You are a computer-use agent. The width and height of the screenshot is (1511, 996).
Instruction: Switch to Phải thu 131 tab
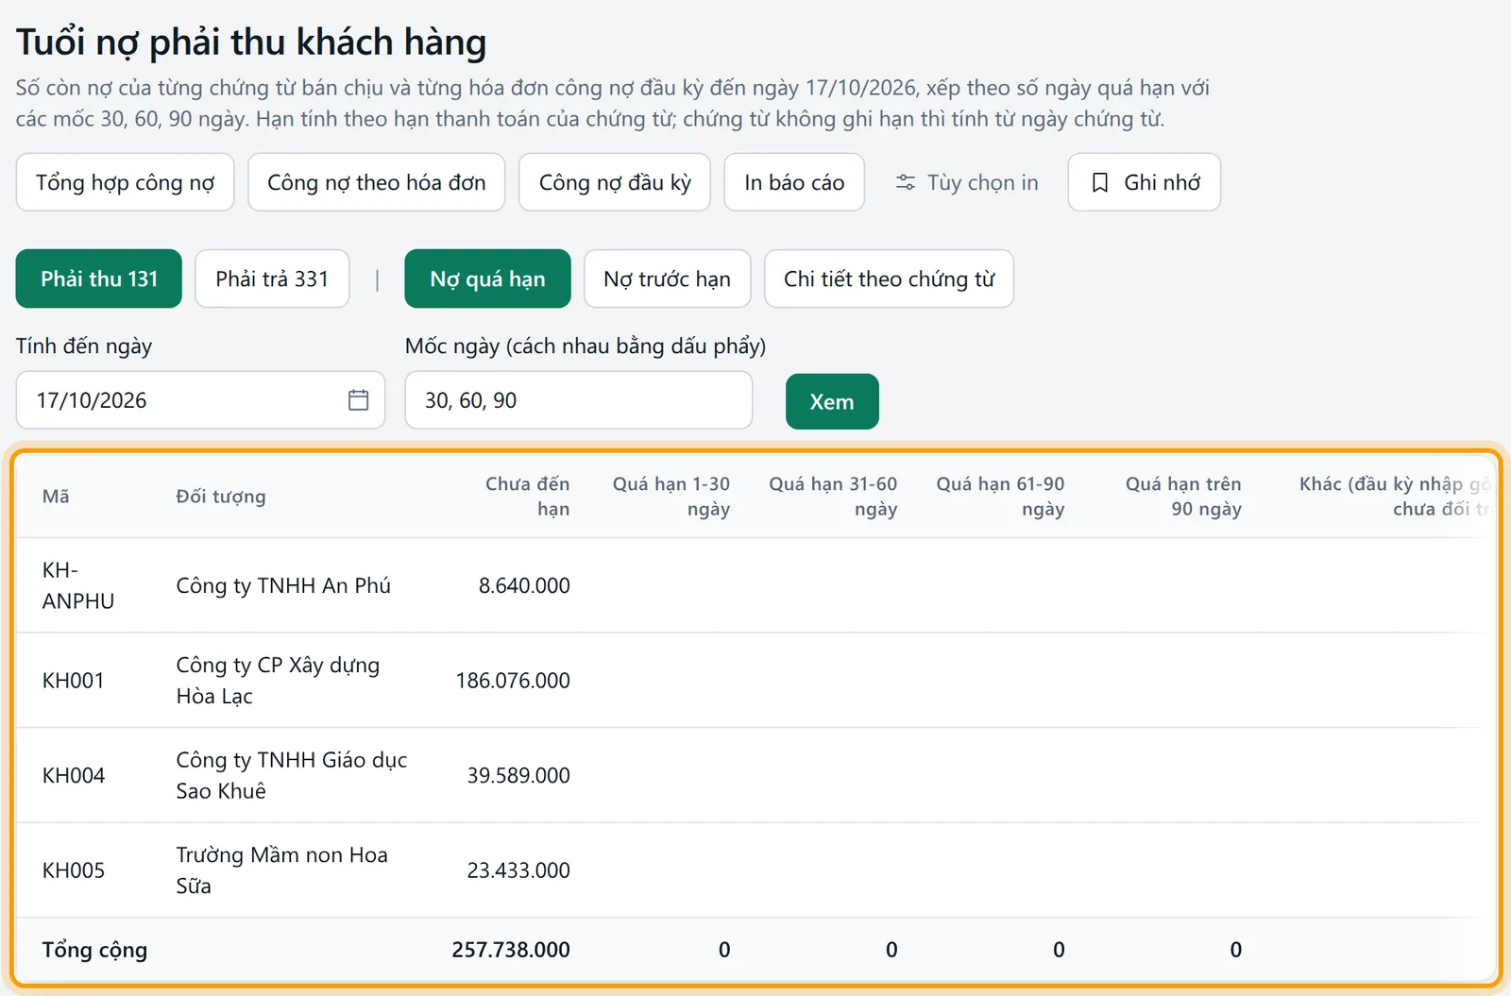click(x=99, y=279)
